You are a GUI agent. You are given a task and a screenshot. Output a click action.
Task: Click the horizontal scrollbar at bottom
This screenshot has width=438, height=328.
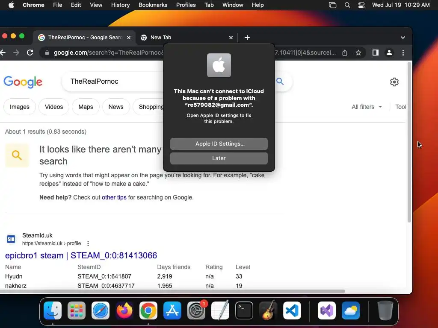point(172,291)
